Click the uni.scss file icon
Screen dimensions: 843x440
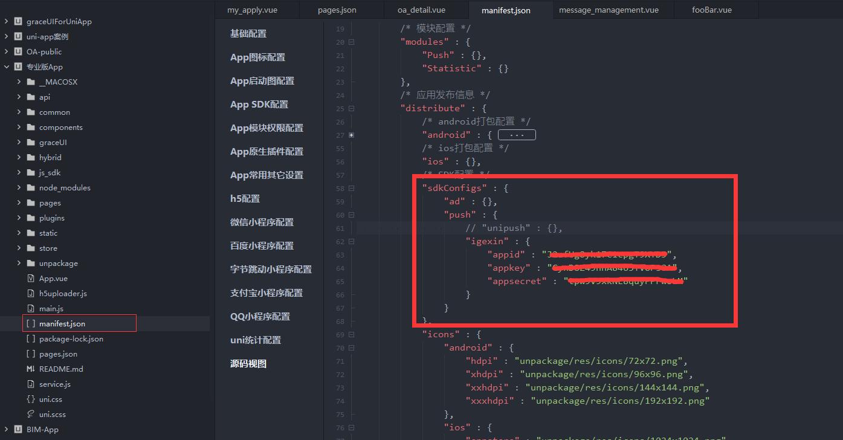pyautogui.click(x=31, y=414)
